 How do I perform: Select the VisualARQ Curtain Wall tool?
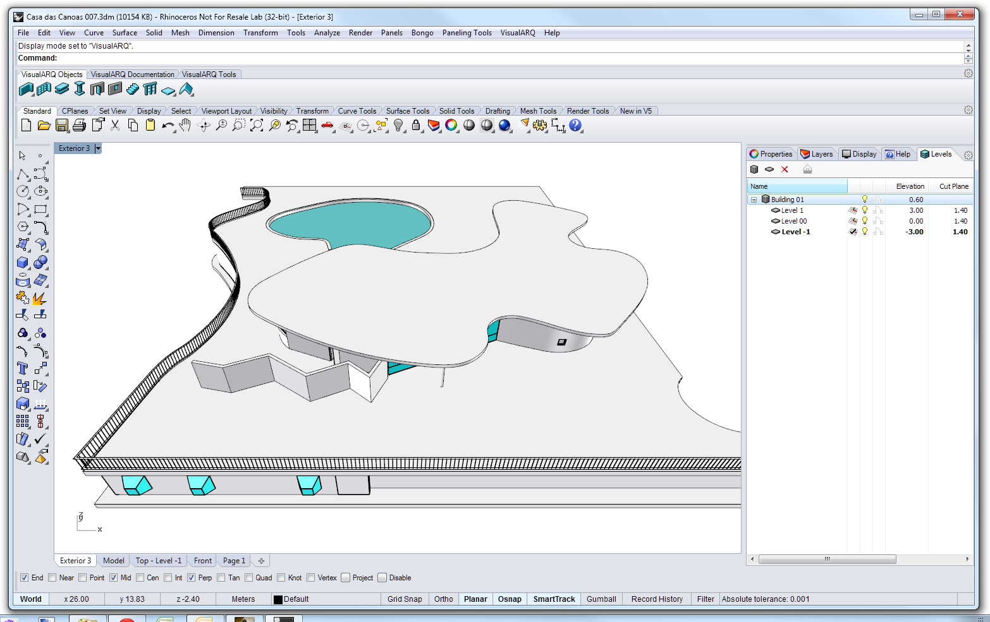pos(44,89)
